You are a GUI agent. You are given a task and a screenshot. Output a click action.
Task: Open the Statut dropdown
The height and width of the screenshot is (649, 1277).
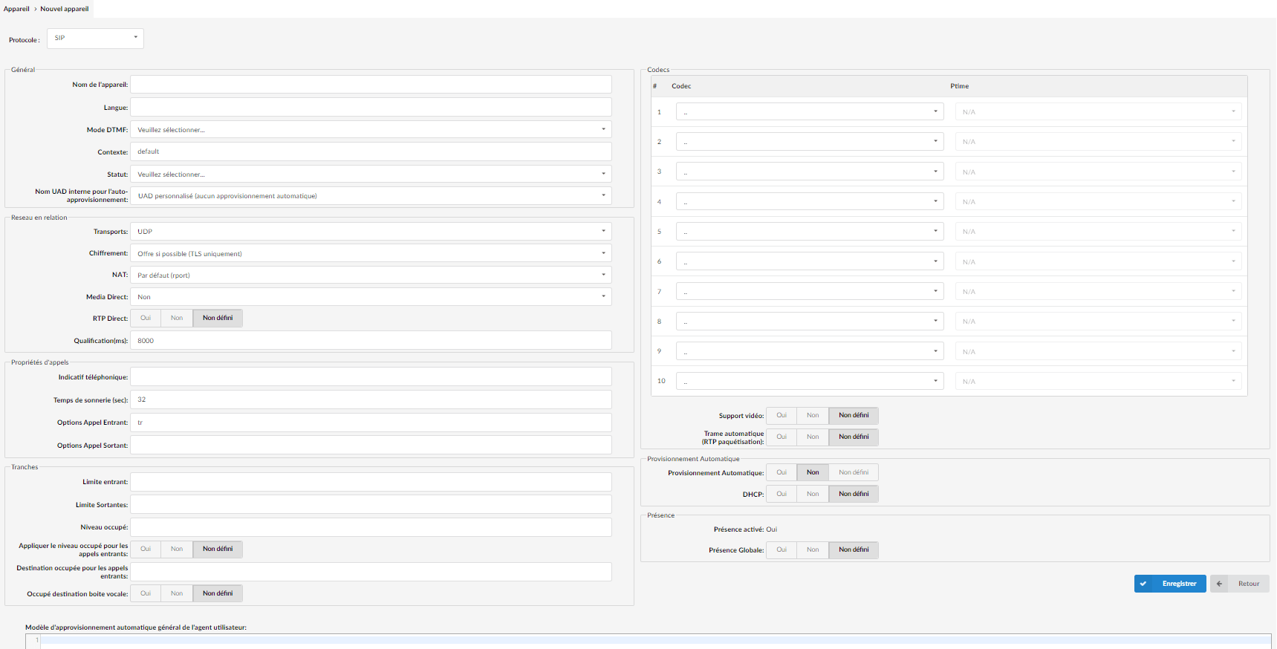(371, 174)
